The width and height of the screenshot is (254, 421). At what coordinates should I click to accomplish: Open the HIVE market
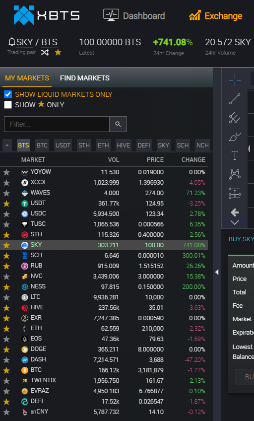point(104,308)
